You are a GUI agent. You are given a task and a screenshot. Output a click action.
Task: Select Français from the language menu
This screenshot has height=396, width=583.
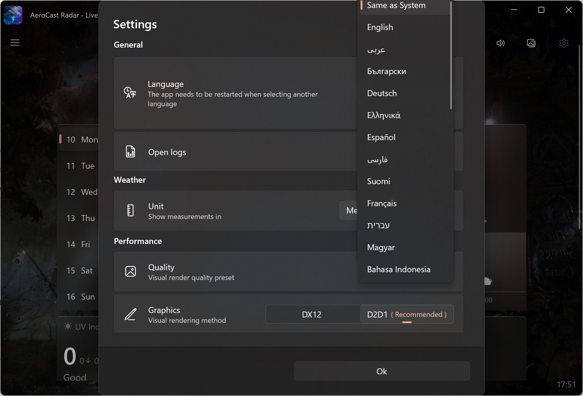point(382,203)
